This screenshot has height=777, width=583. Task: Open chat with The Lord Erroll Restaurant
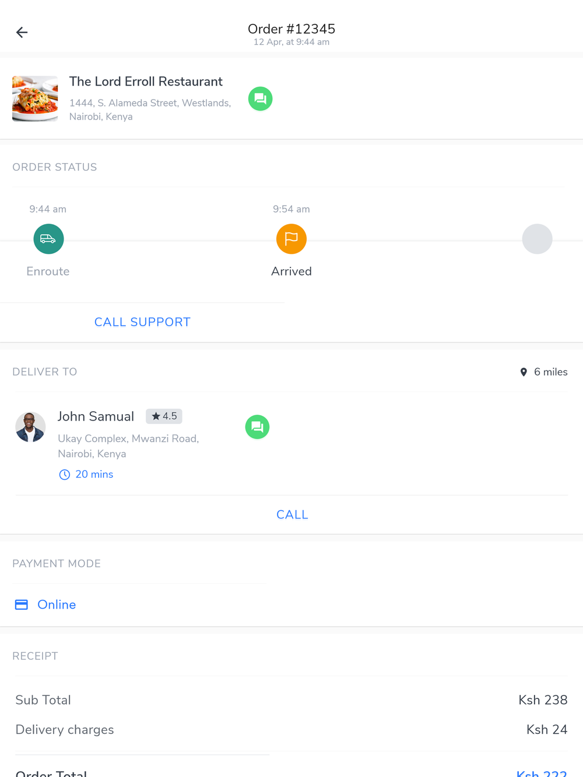[260, 99]
